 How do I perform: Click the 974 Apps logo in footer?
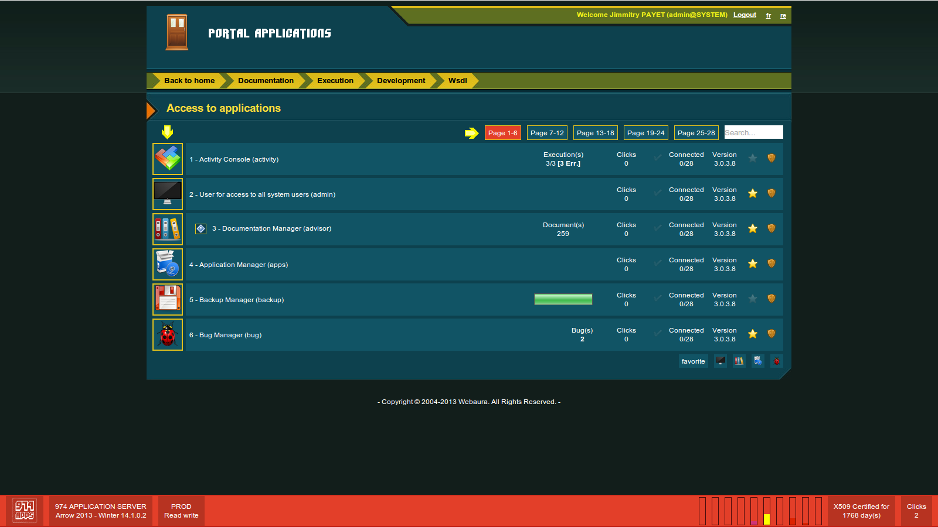pos(25,511)
